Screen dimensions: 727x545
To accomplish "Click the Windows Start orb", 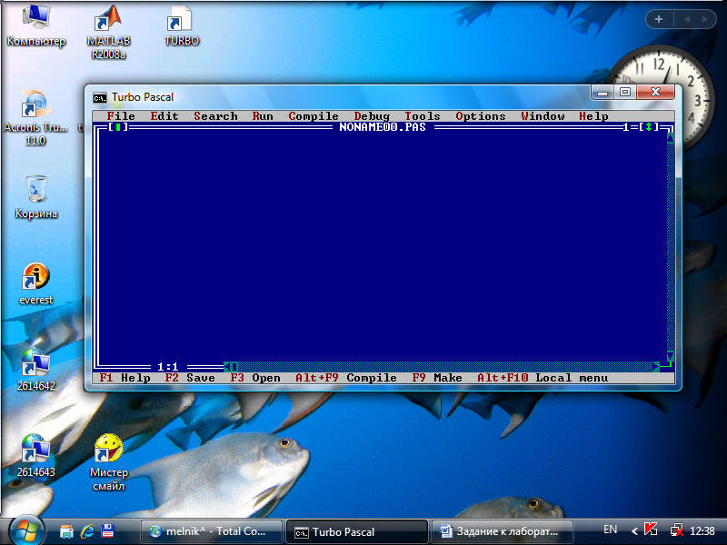I will (x=27, y=530).
